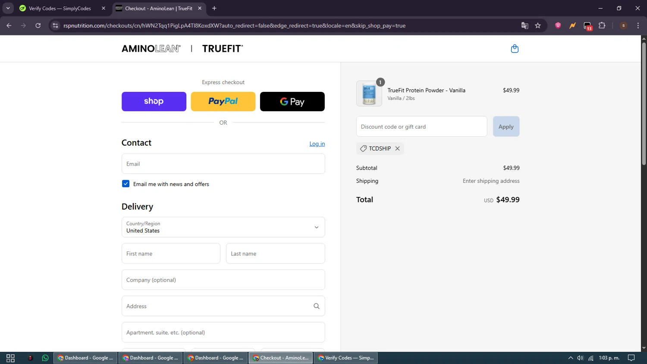This screenshot has width=647, height=364.
Task: Click the Address field
Action: click(x=223, y=306)
